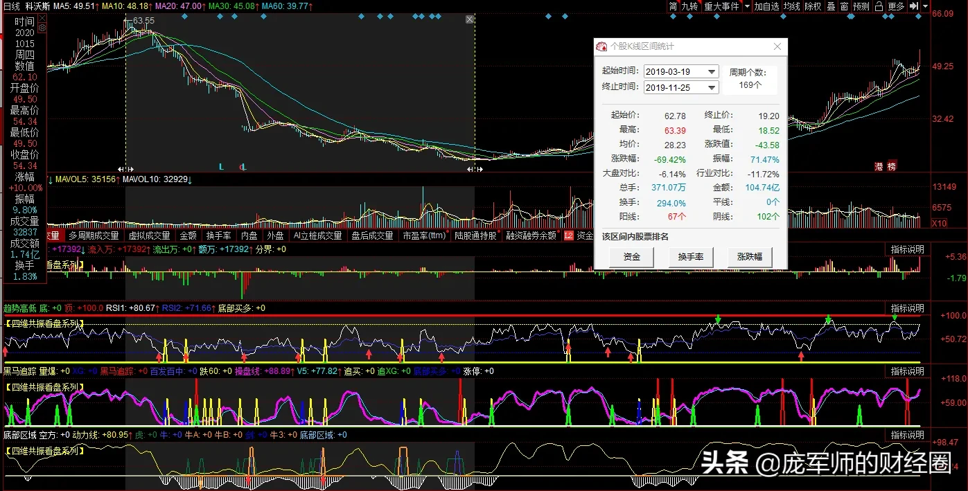
Task: Select the 市盈率(ttm) tab
Action: [x=425, y=235]
